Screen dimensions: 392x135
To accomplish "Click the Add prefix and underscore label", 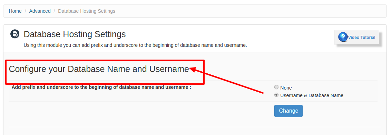I will 101,87.
